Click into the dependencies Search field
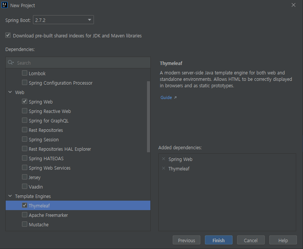This screenshot has width=303, height=249. [78, 63]
